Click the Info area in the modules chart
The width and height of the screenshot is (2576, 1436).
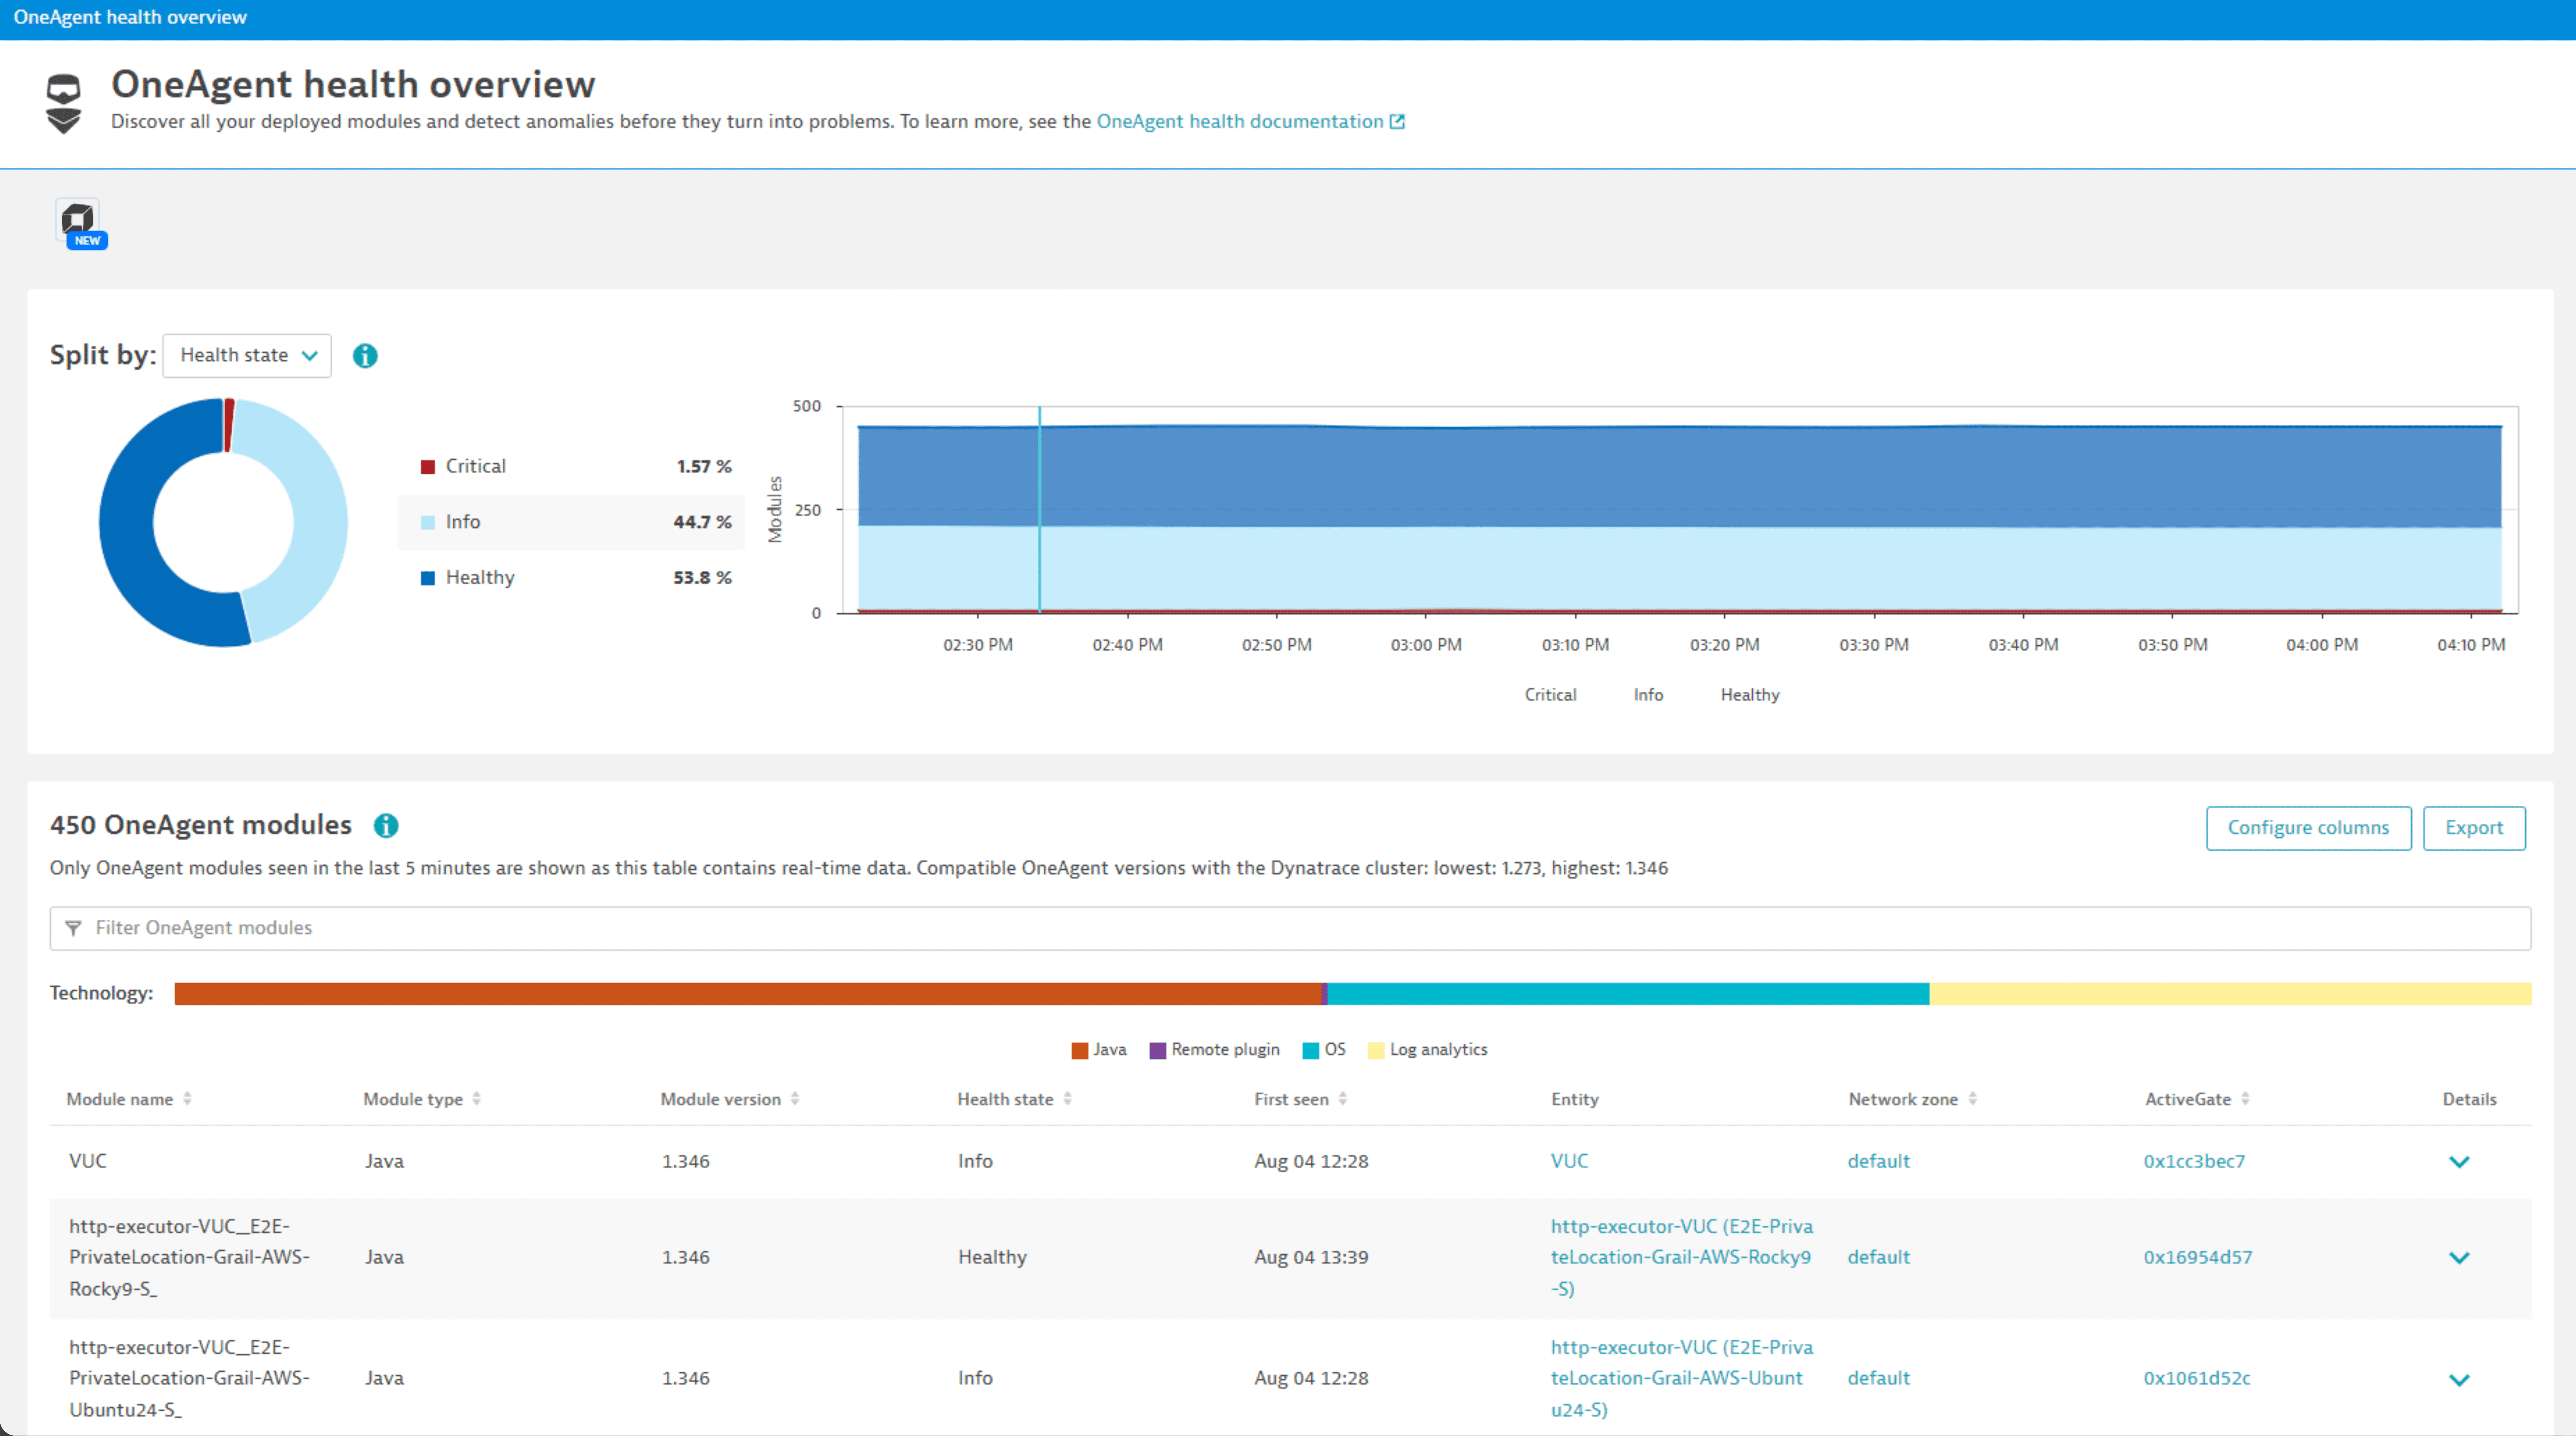pyautogui.click(x=1680, y=567)
